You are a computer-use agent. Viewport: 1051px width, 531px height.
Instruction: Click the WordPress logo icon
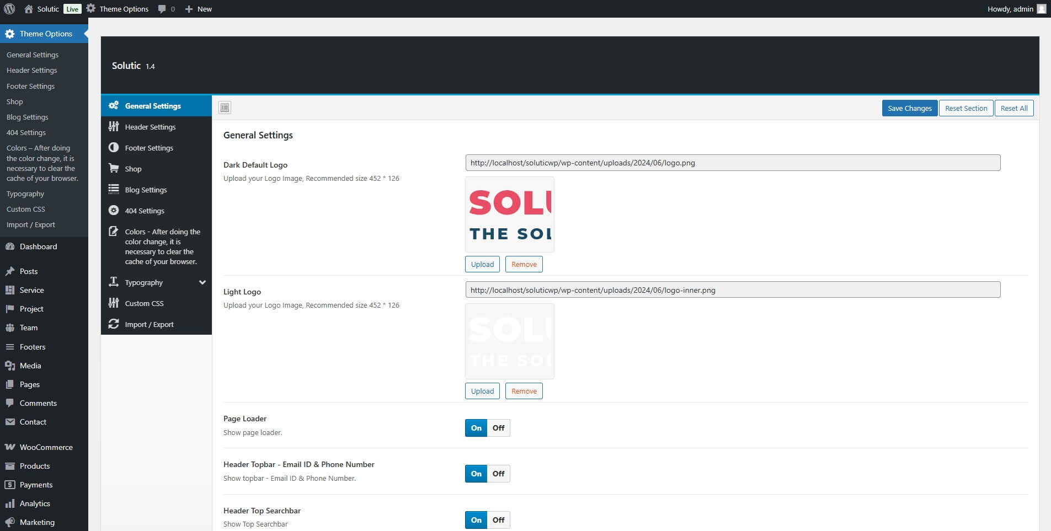coord(9,9)
